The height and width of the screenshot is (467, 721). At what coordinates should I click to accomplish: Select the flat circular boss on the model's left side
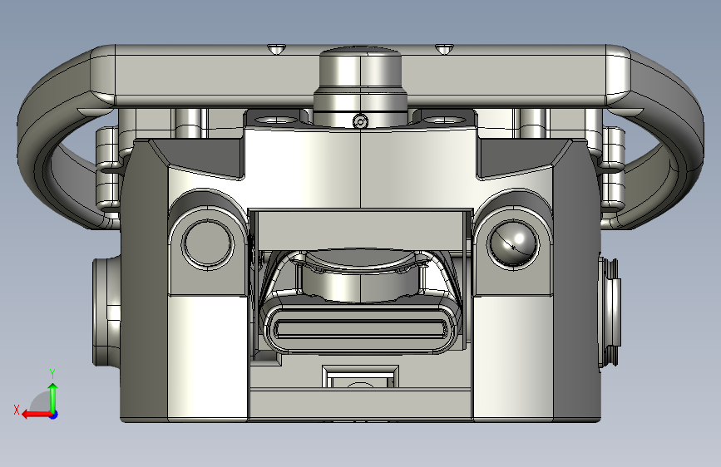coord(208,243)
